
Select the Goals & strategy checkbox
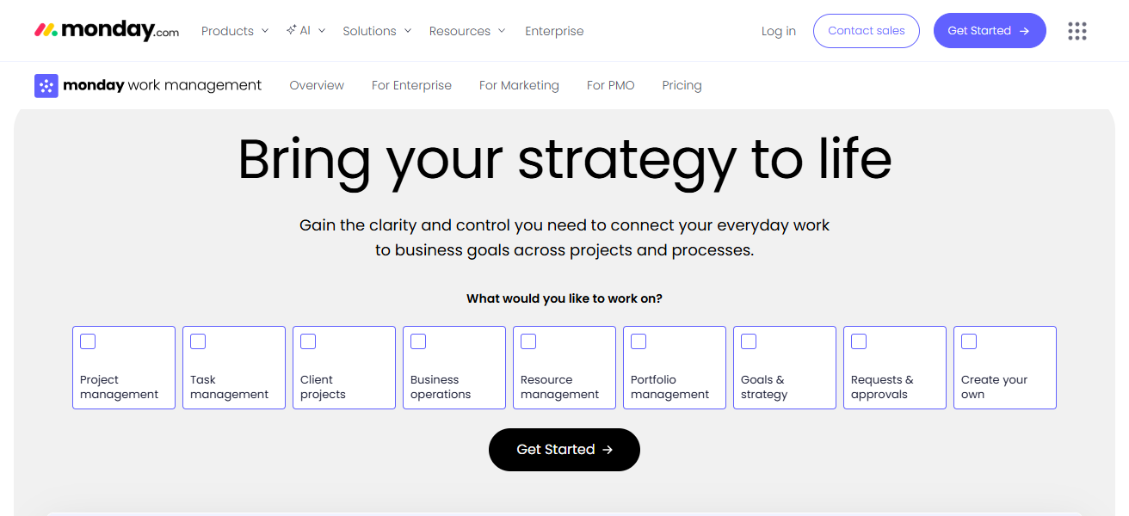click(x=749, y=341)
